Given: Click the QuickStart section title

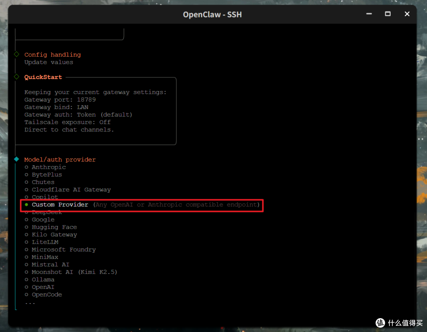Looking at the screenshot, I should [x=43, y=77].
